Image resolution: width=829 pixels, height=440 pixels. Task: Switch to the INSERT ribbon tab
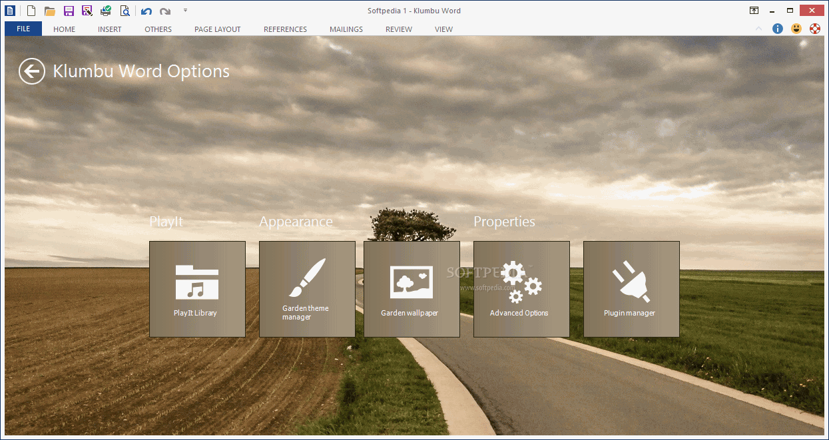click(110, 29)
